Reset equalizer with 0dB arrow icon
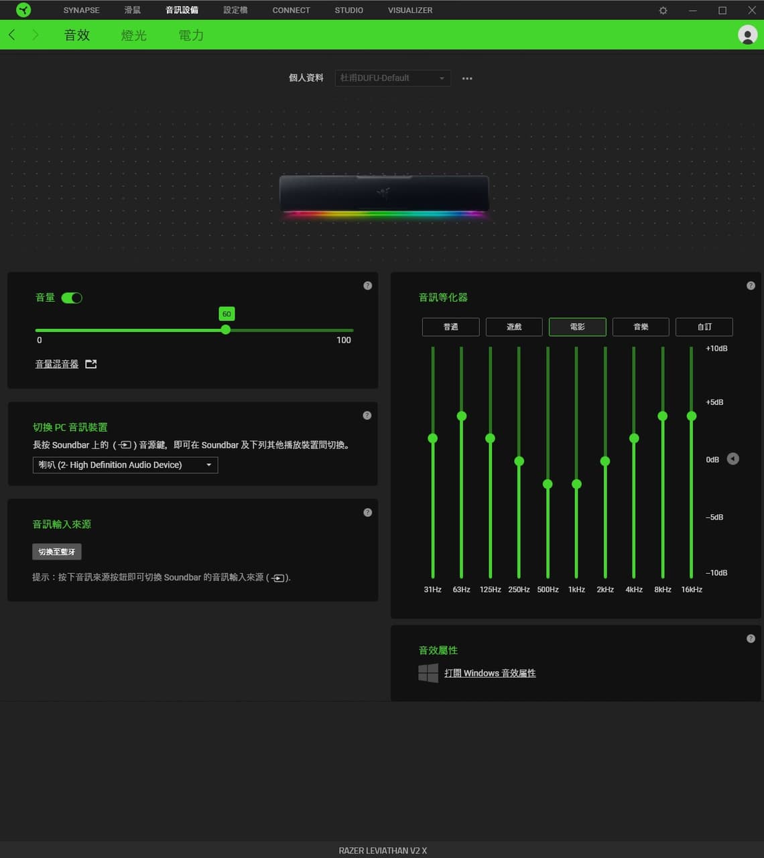The height and width of the screenshot is (858, 764). click(733, 459)
